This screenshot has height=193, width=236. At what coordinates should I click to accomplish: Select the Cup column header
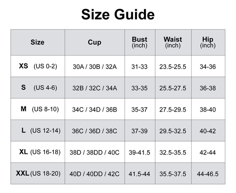95,42
